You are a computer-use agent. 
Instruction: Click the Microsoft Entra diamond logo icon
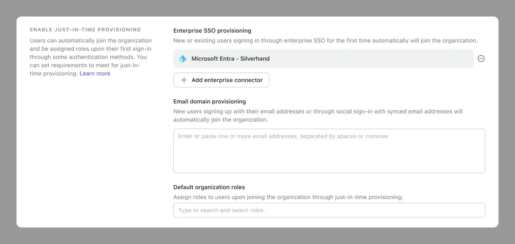182,58
